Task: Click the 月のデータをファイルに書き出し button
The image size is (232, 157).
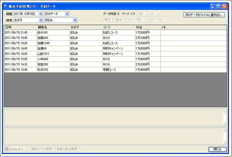Action: [x=204, y=15]
